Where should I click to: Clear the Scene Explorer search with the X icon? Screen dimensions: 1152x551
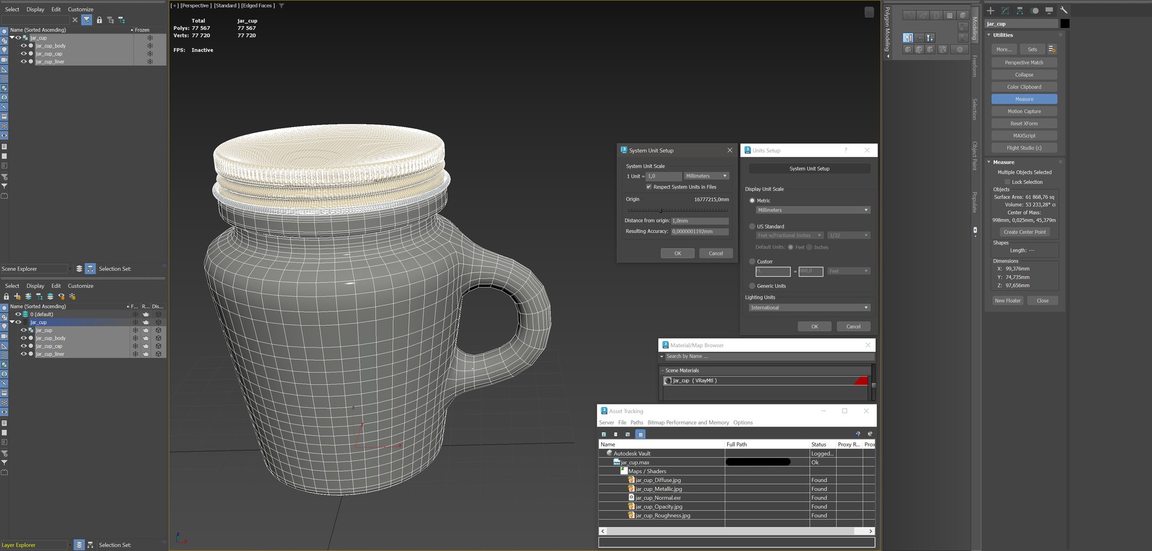click(75, 20)
